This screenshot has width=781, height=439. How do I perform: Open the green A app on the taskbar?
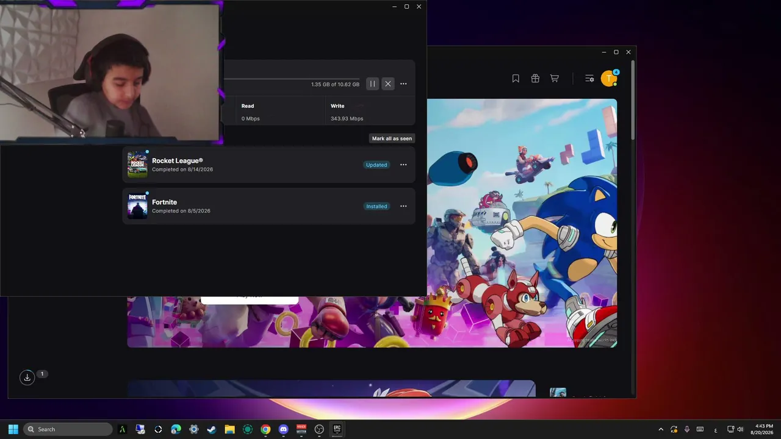coord(123,429)
